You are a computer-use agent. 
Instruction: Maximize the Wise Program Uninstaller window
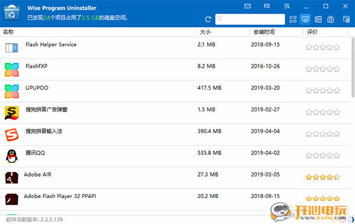pos(326,6)
